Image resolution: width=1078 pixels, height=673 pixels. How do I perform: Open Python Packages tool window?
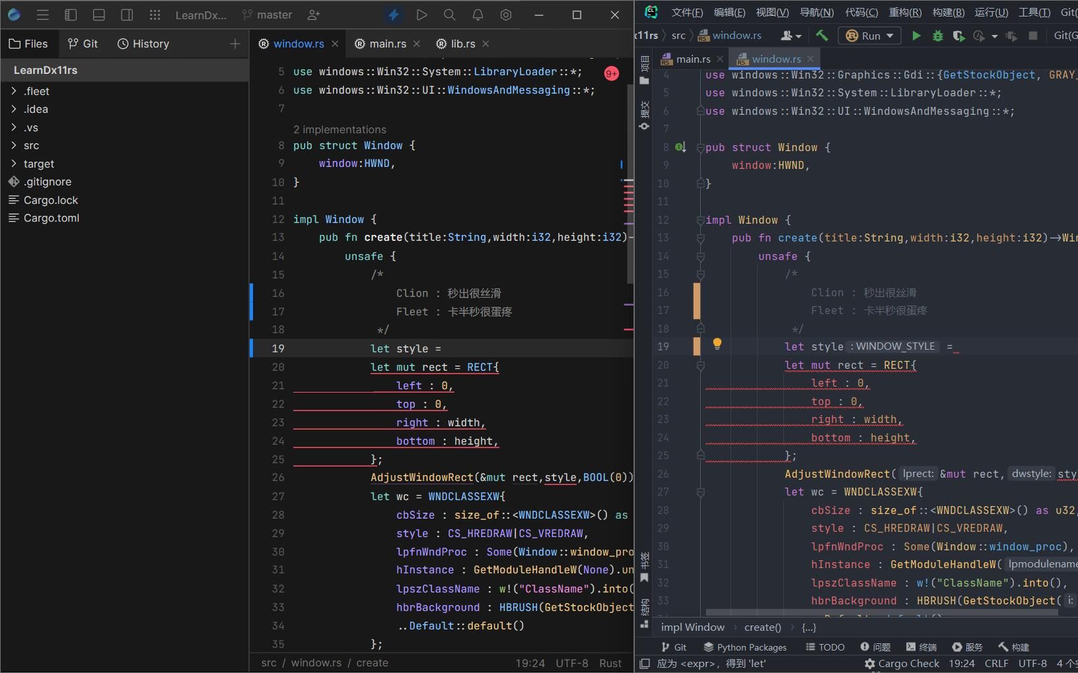tap(744, 647)
